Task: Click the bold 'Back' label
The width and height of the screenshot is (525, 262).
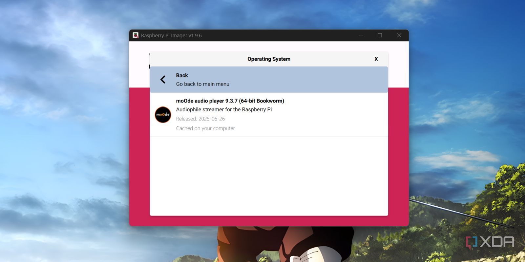Action: [x=182, y=75]
